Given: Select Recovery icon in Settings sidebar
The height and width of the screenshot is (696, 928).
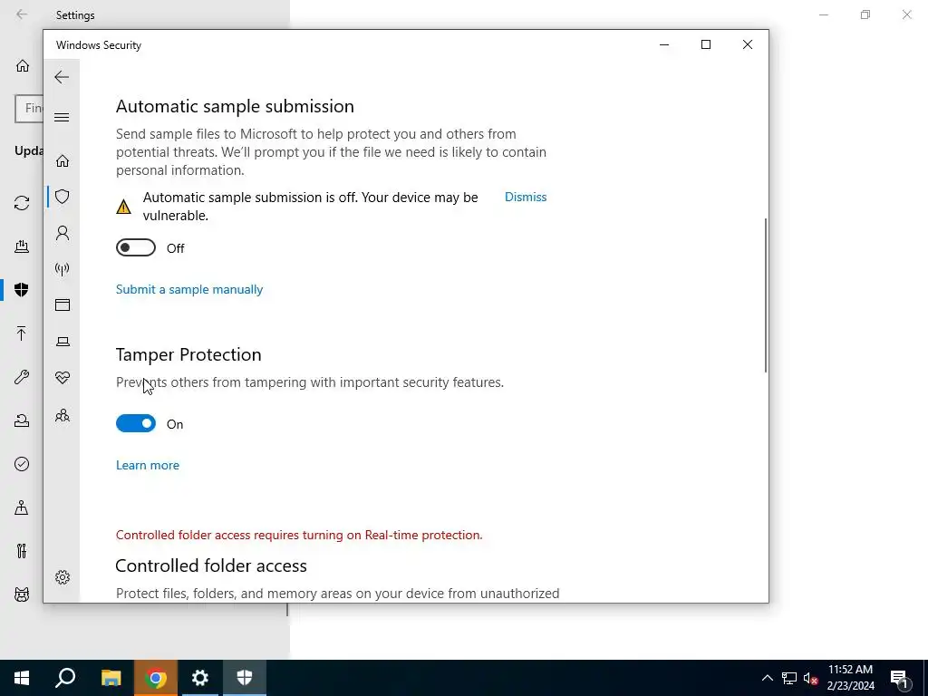Looking at the screenshot, I should tap(22, 420).
